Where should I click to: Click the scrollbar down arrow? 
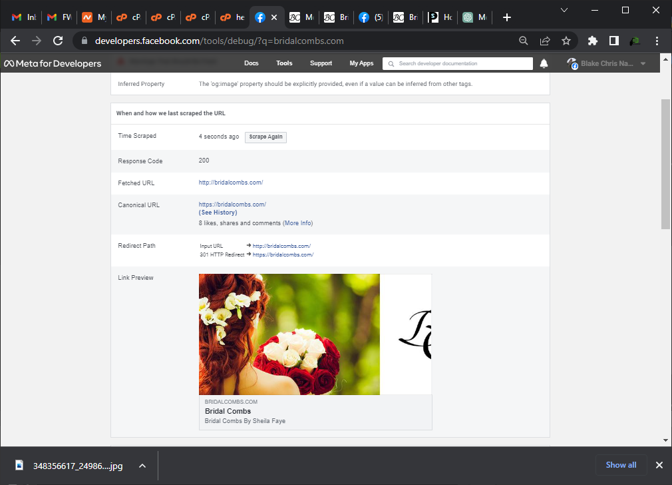665,440
